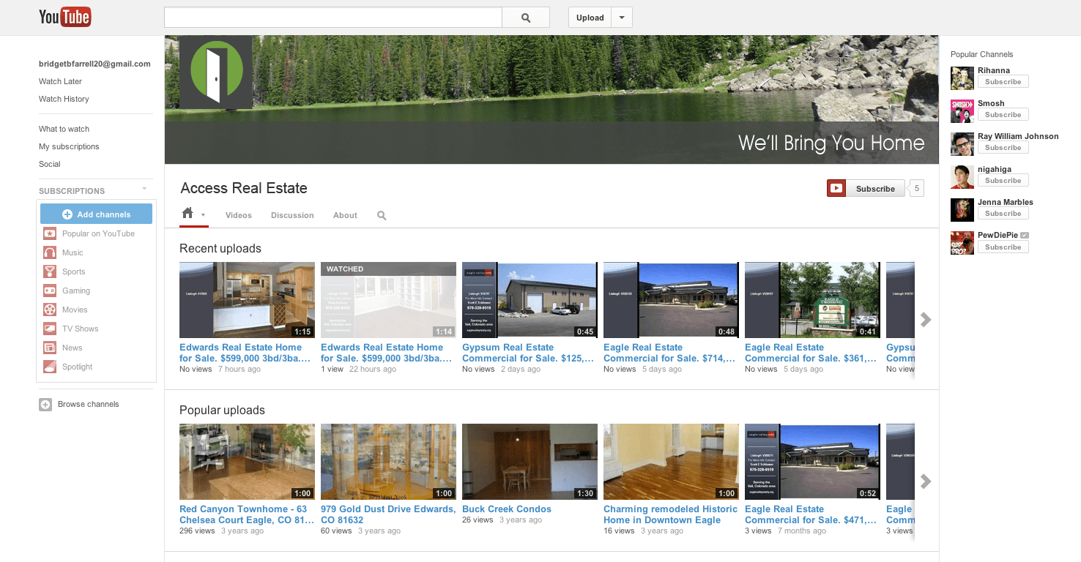This screenshot has width=1081, height=562.
Task: Click the Sports trophy icon
Action: (49, 271)
